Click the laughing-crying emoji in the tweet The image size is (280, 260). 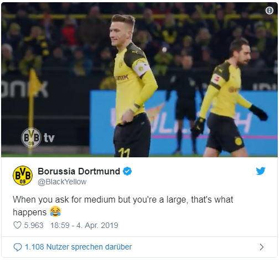click(55, 211)
